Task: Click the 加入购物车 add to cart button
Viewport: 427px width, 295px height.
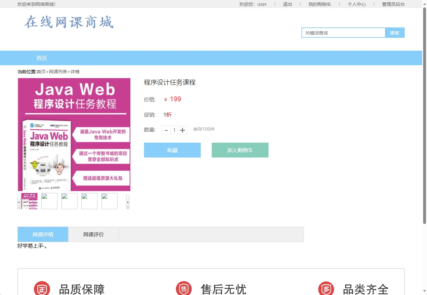Action: point(240,150)
